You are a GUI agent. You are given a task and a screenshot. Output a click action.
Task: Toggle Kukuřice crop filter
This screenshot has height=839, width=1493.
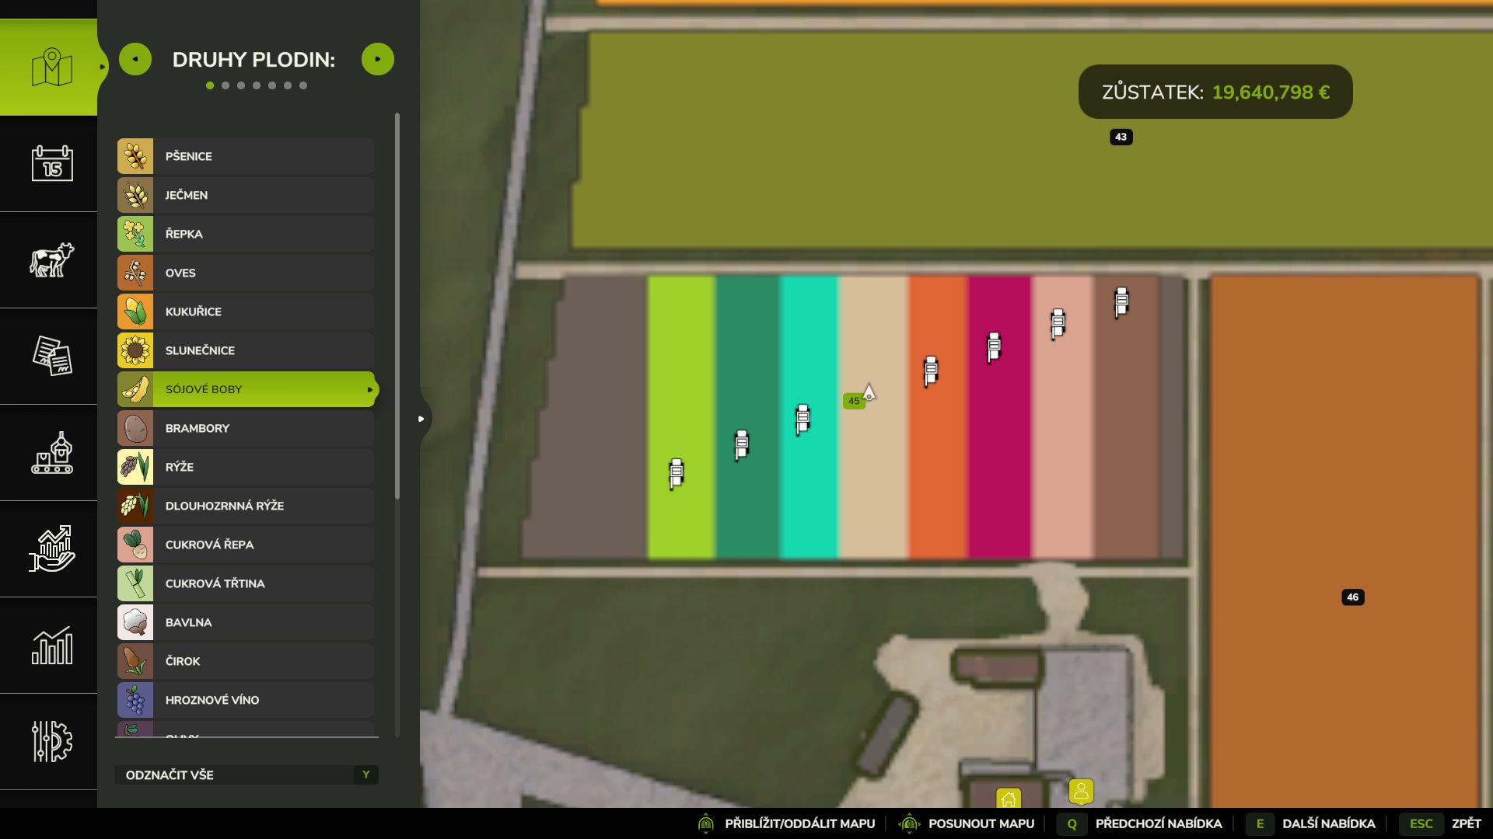point(246,312)
